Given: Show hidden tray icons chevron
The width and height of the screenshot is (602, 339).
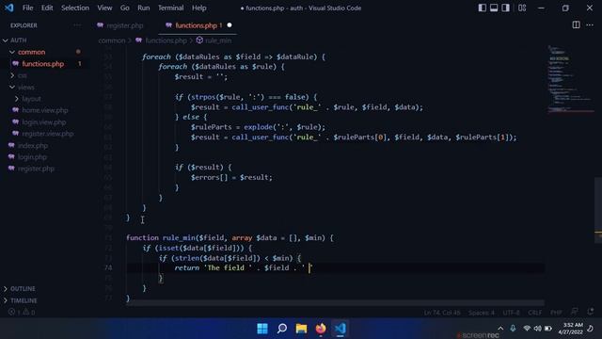Looking at the screenshot, I should pyautogui.click(x=500, y=329).
